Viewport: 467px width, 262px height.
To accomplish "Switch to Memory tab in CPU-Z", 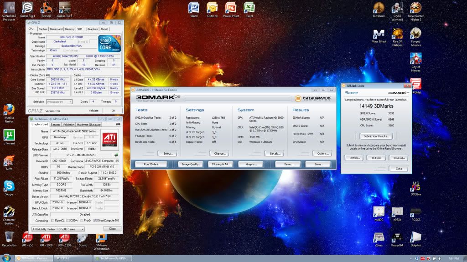I will 70,29.
